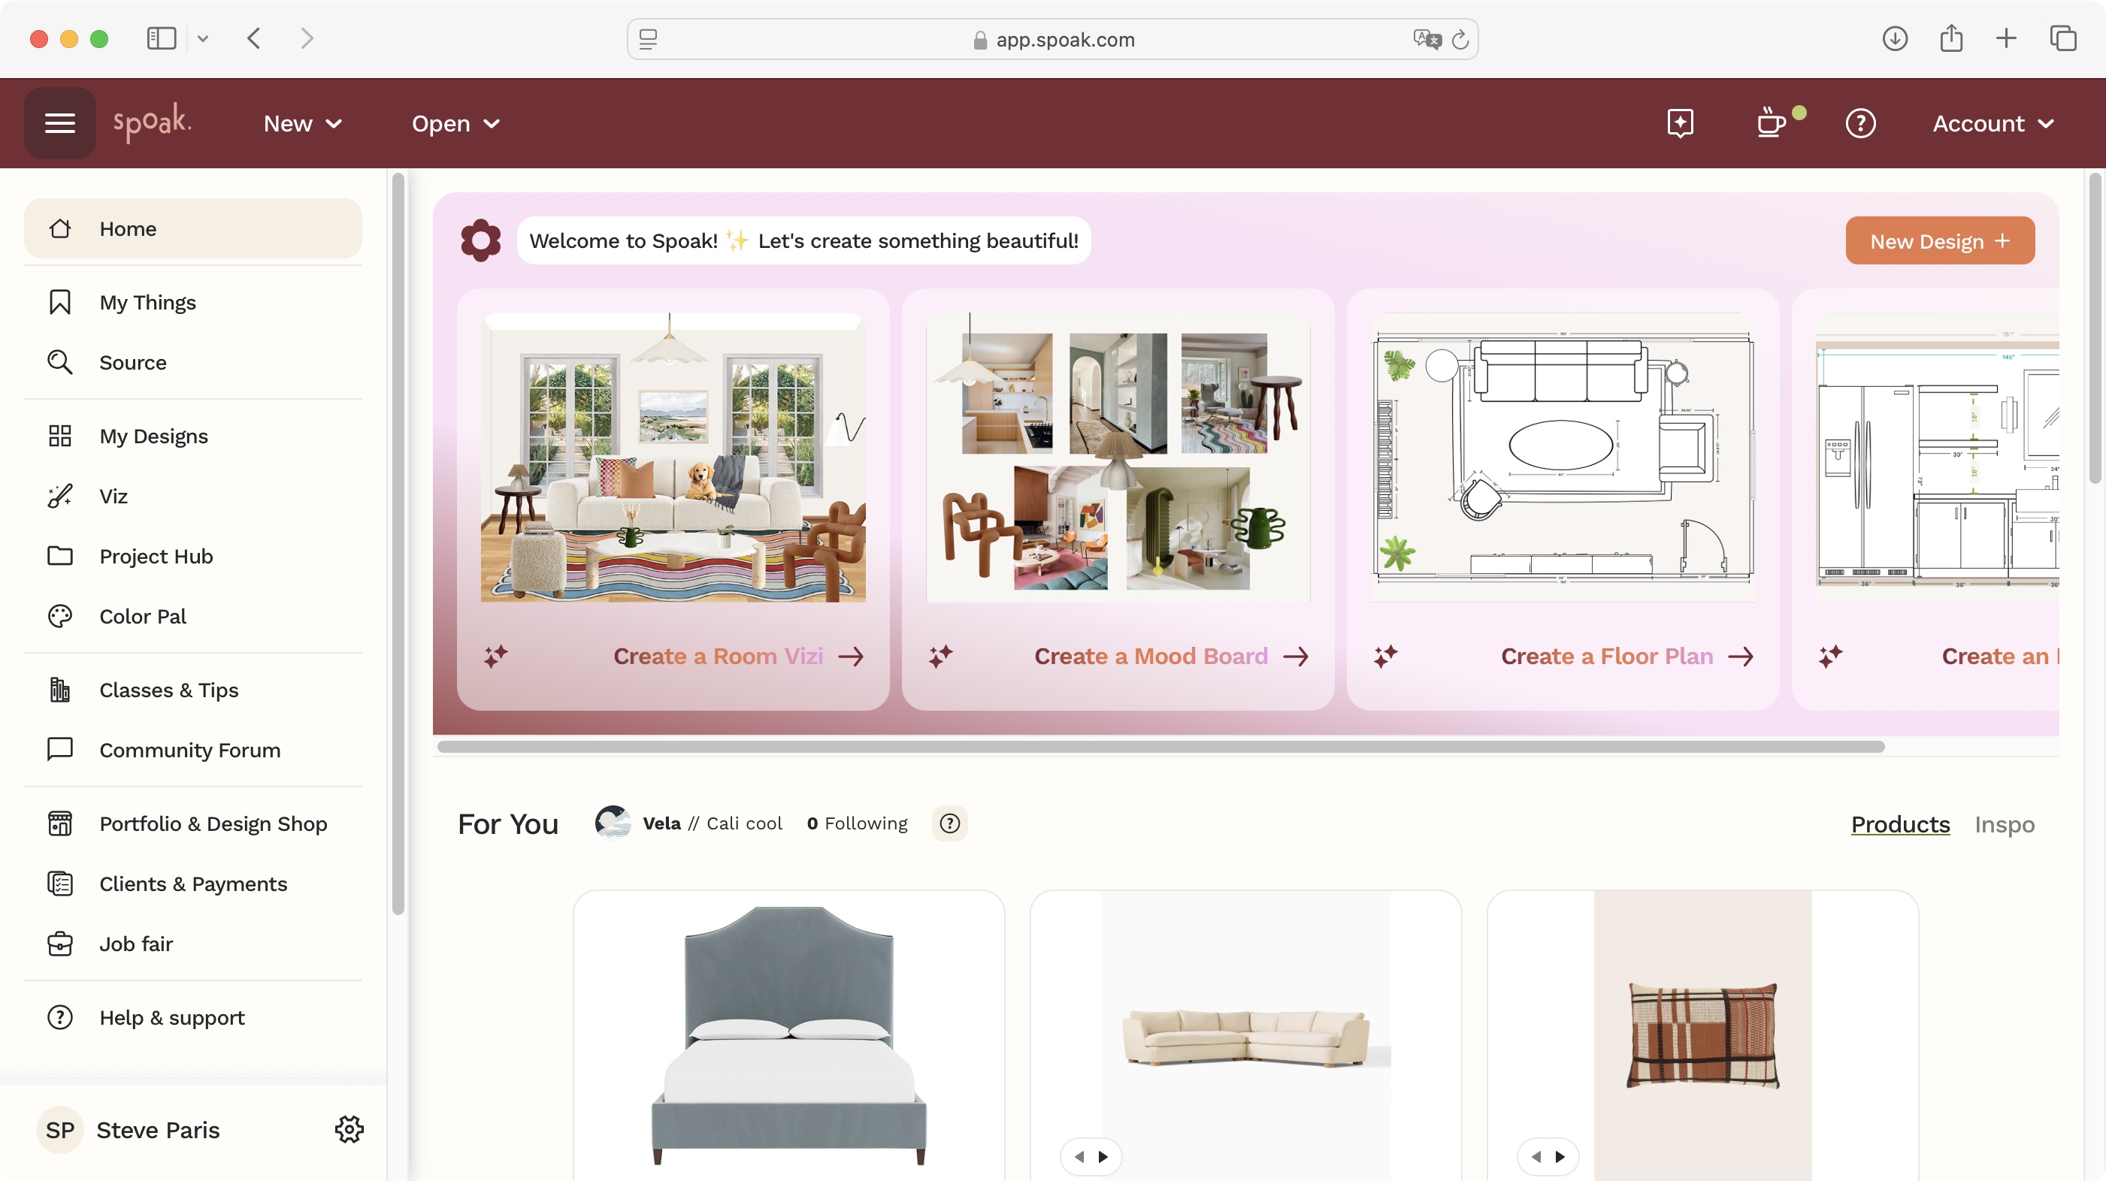
Task: Click the New Design button
Action: click(1939, 240)
